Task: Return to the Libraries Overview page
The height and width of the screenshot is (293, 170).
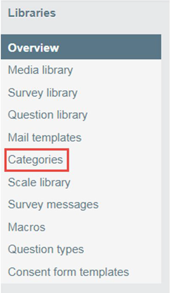Action: (81, 47)
